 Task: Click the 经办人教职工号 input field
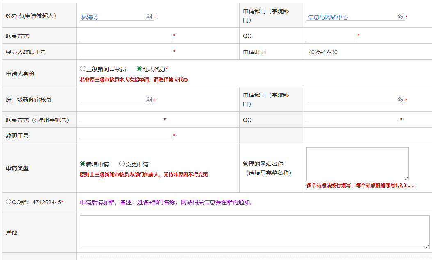pyautogui.click(x=126, y=52)
